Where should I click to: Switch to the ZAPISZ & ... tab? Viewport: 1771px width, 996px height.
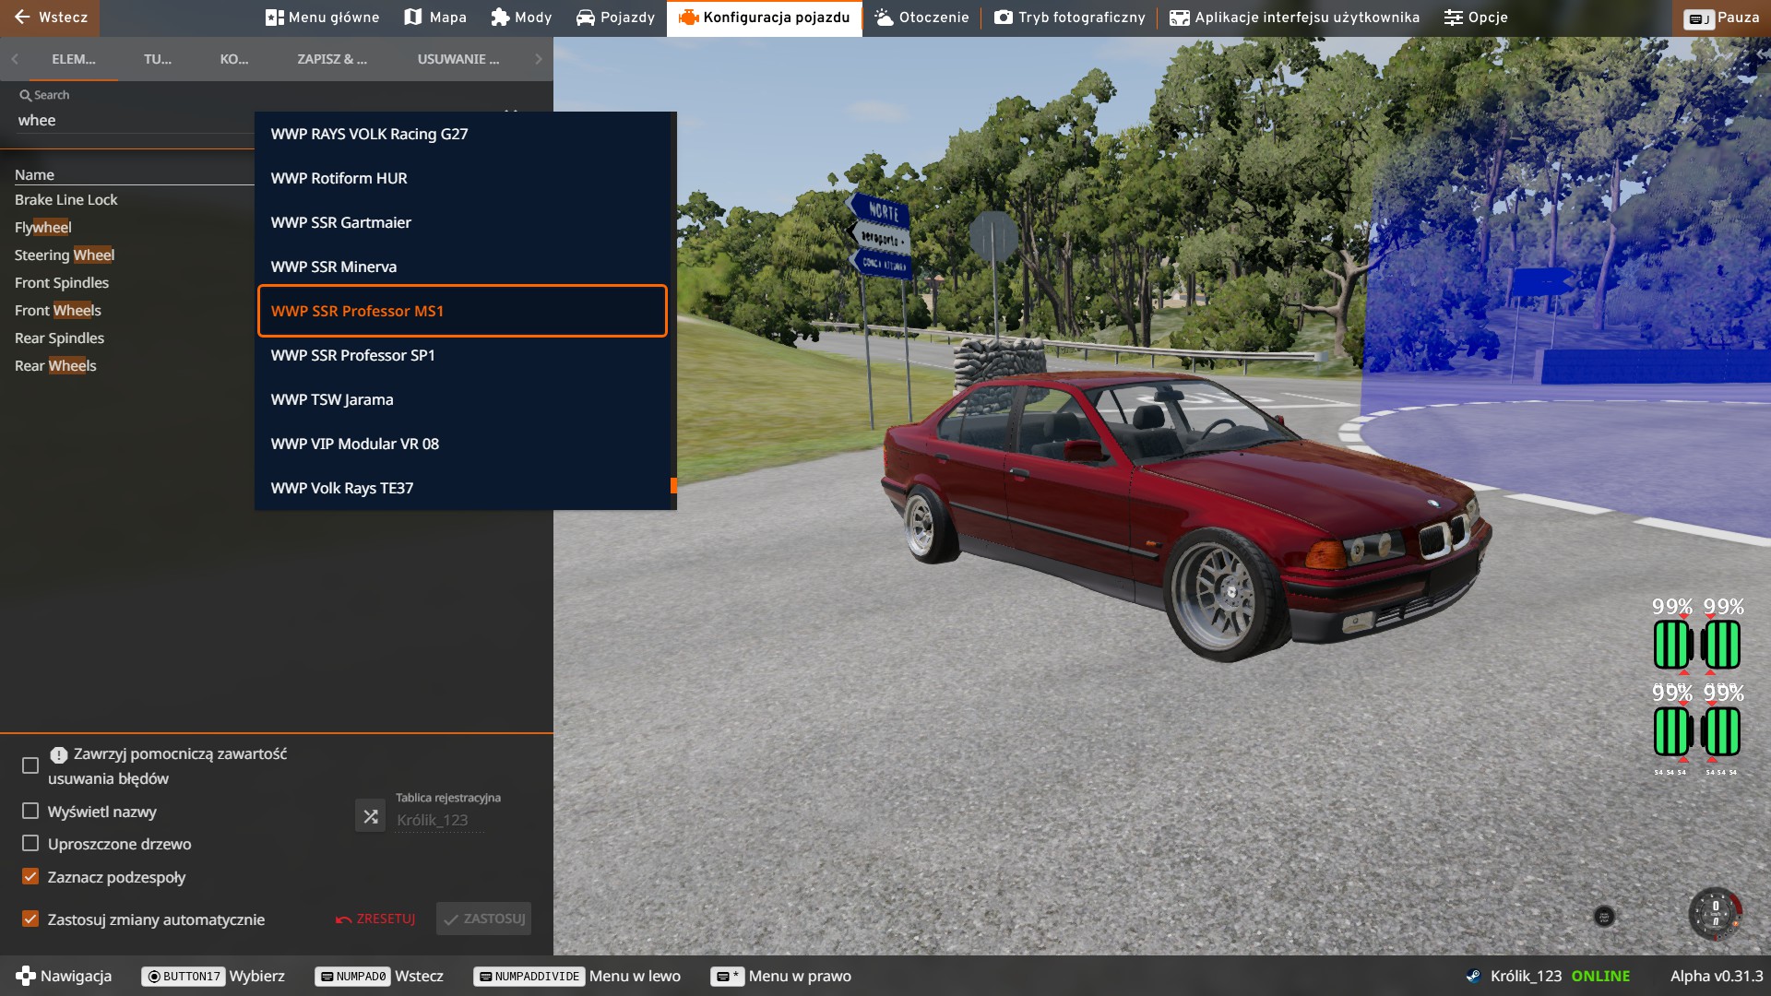(x=332, y=59)
